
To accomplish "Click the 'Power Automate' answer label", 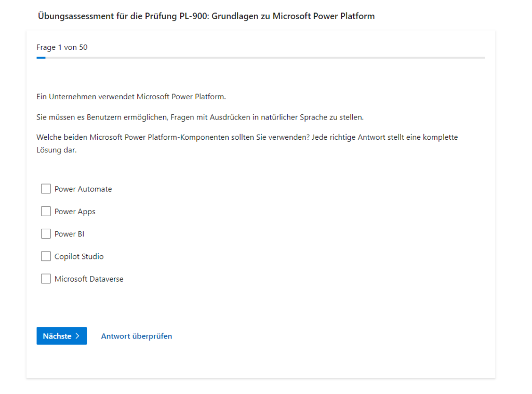I will 83,189.
